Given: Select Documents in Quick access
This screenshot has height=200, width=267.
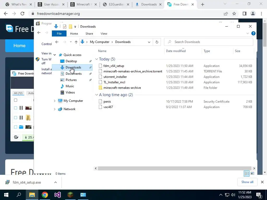Looking at the screenshot, I should 74,74.
